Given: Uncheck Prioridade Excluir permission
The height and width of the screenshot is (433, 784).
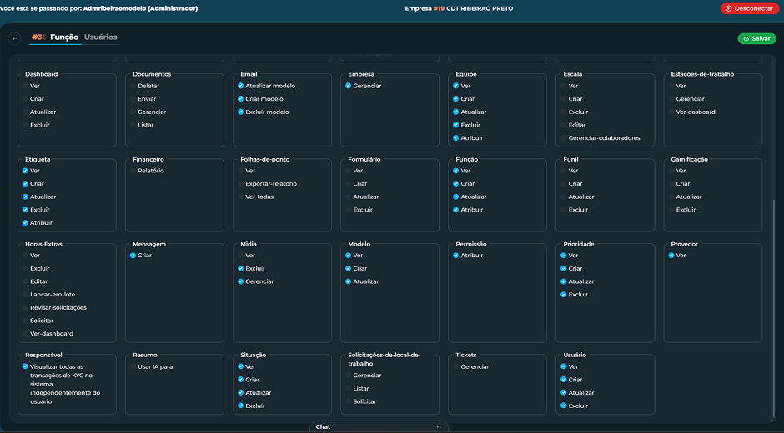Looking at the screenshot, I should [564, 295].
